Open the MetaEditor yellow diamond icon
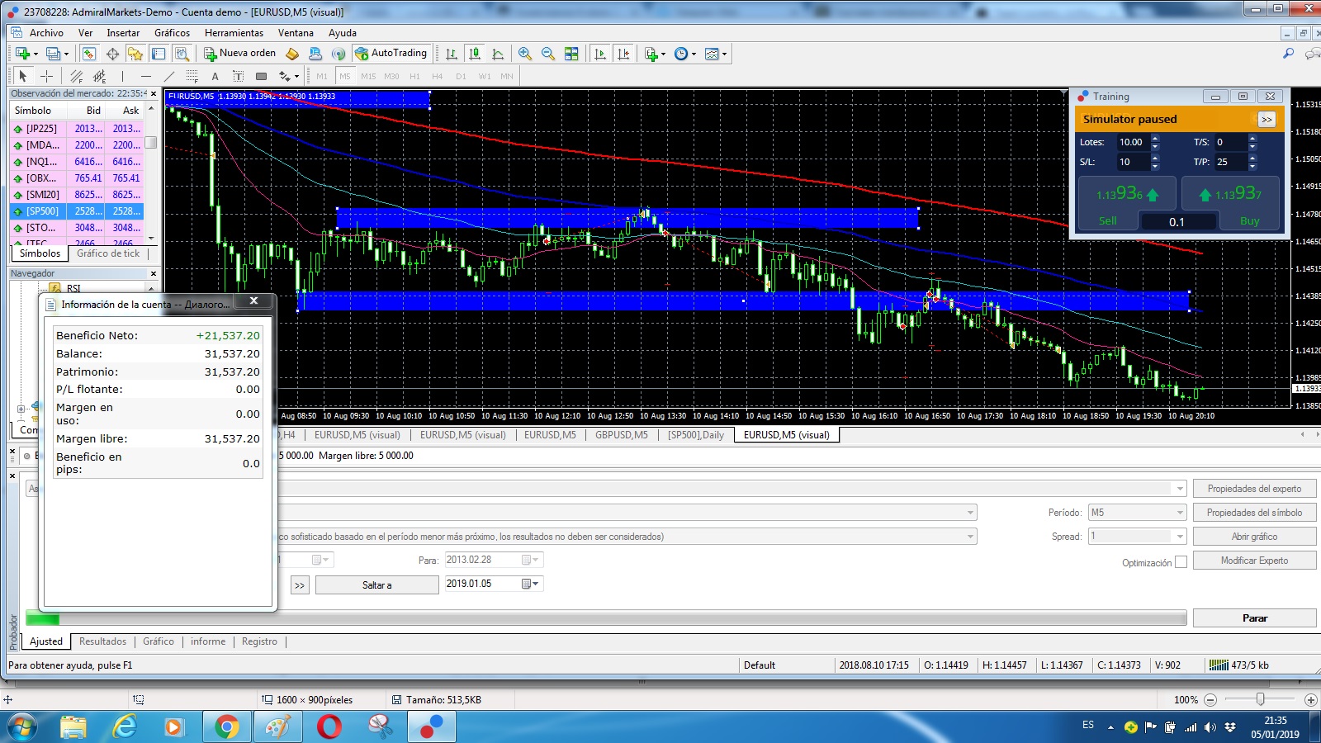Screen dimensions: 1321x743 pyautogui.click(x=292, y=54)
